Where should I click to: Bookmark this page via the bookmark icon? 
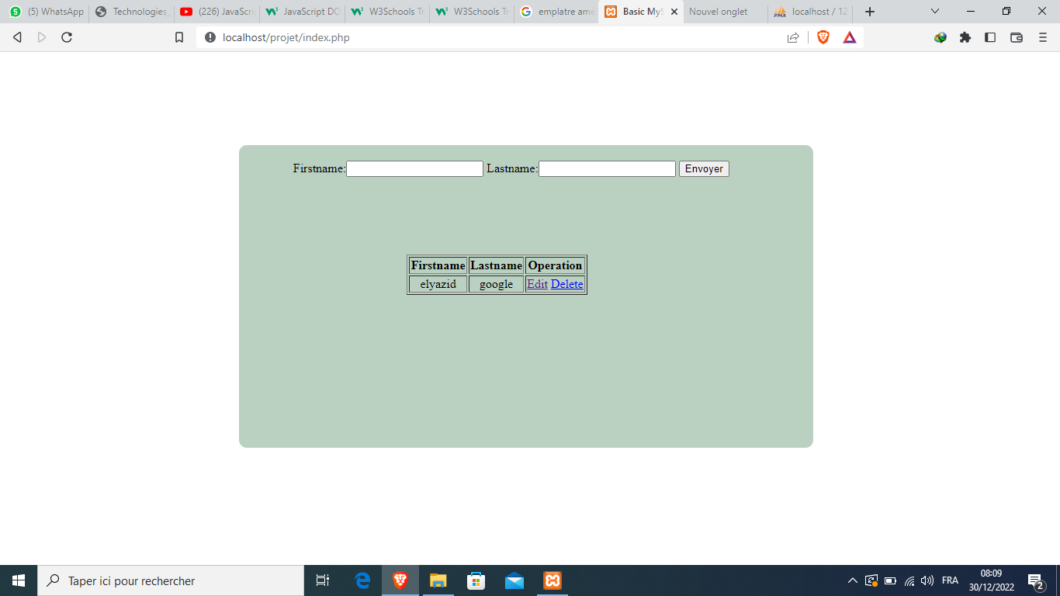(x=179, y=37)
